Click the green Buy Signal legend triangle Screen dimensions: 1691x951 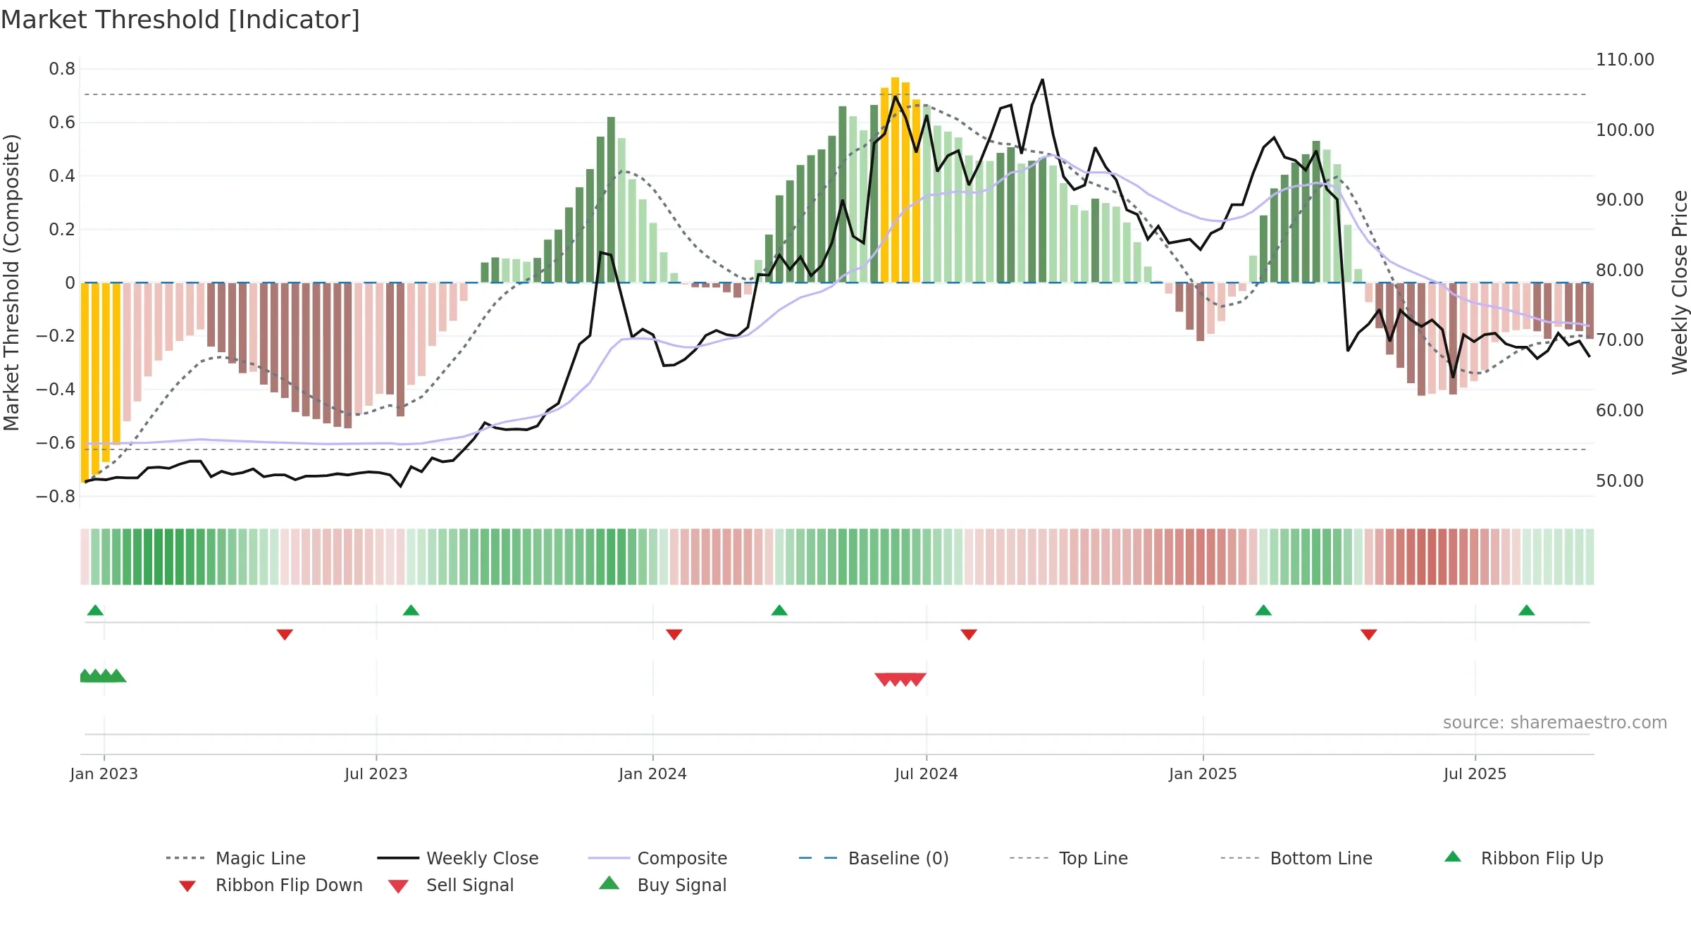pyautogui.click(x=609, y=883)
